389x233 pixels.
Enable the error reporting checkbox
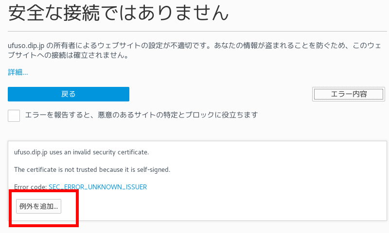point(14,116)
